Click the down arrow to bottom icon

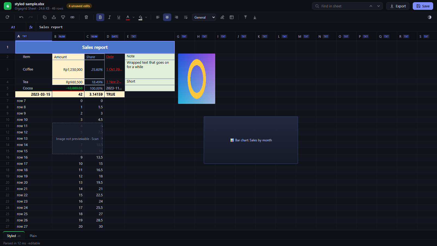click(255, 17)
